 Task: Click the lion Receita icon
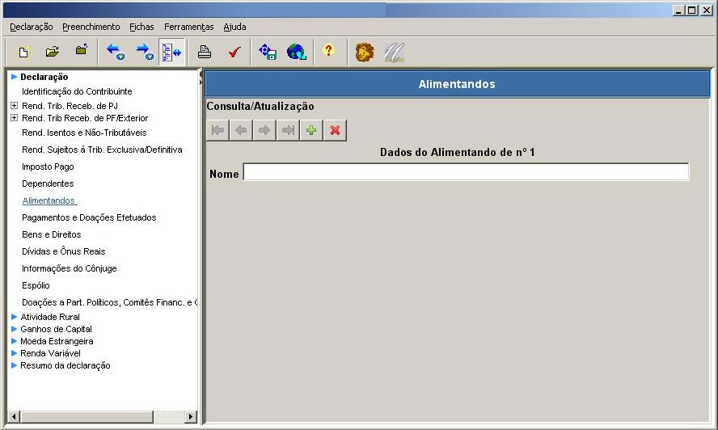(x=365, y=53)
